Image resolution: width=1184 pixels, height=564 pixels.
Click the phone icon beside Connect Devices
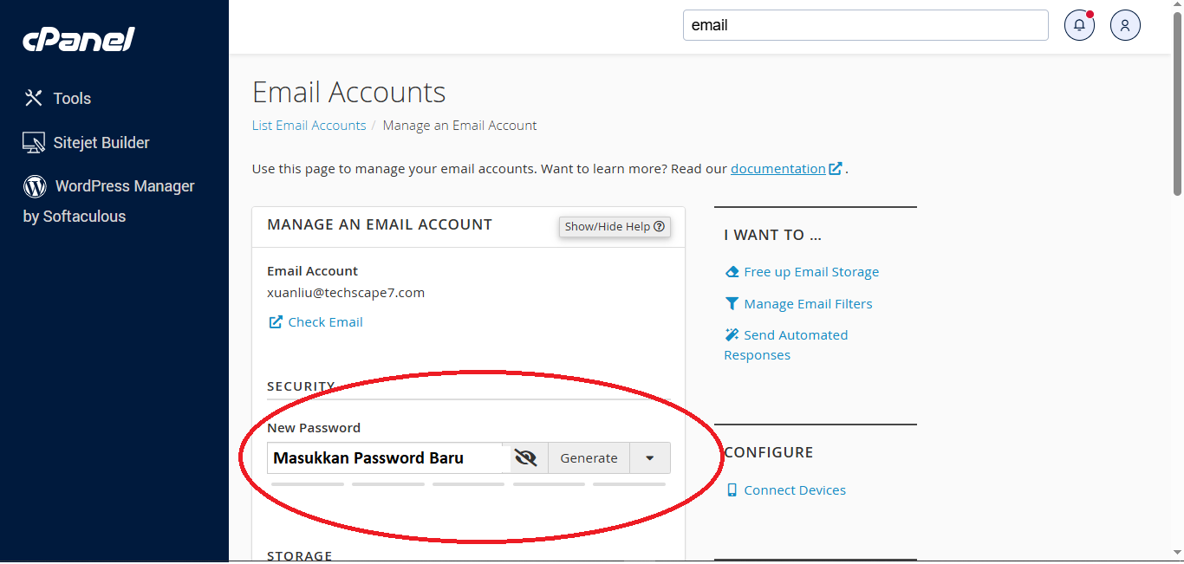(732, 490)
